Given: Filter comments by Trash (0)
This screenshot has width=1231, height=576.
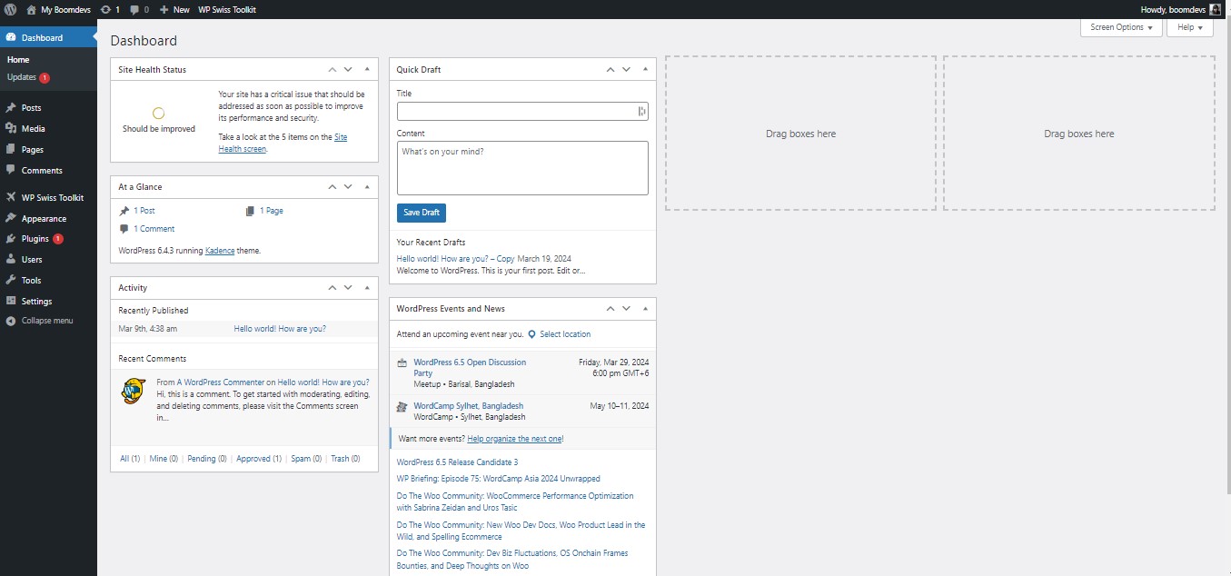Looking at the screenshot, I should (345, 459).
